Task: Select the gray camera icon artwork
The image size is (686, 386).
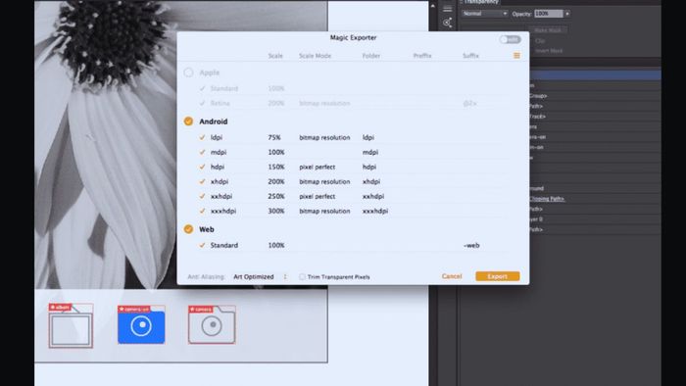Action: 212,324
